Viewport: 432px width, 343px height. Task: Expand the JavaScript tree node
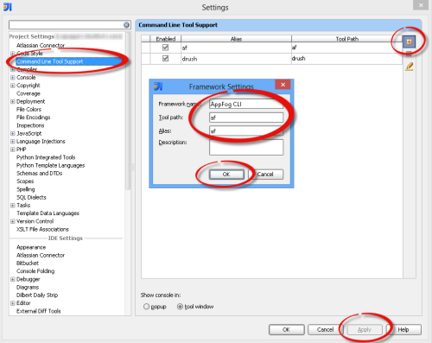[x=13, y=134]
